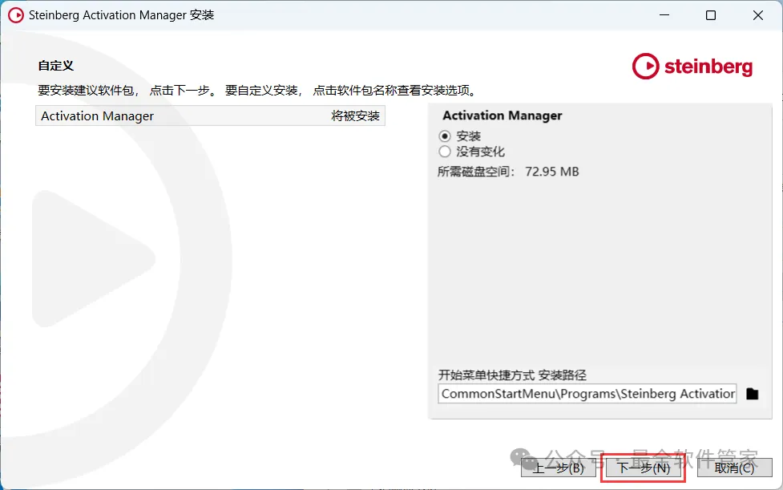Click the 72.95 MB disk space value
783x490 pixels.
552,172
